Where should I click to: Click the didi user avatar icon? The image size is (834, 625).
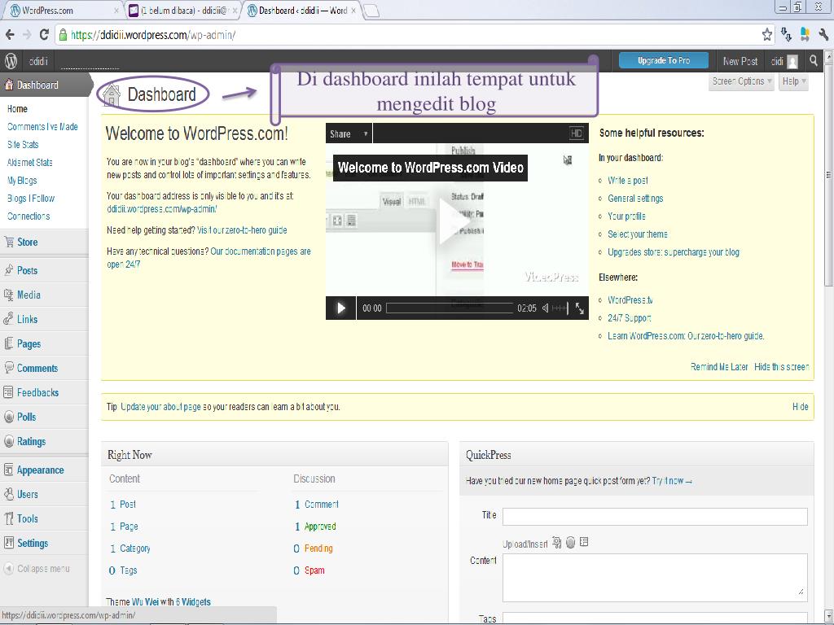click(792, 62)
